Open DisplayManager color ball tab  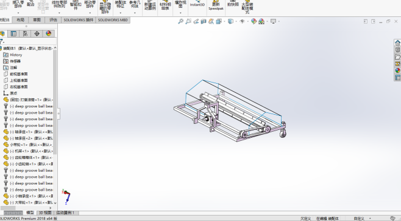coord(49,33)
